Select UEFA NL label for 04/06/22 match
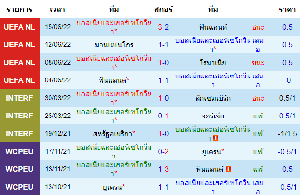 (19, 80)
